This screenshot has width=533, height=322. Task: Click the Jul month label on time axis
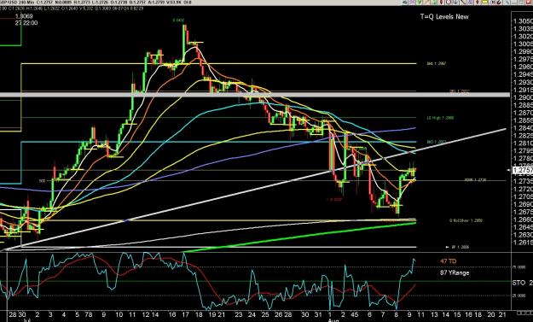(26, 320)
